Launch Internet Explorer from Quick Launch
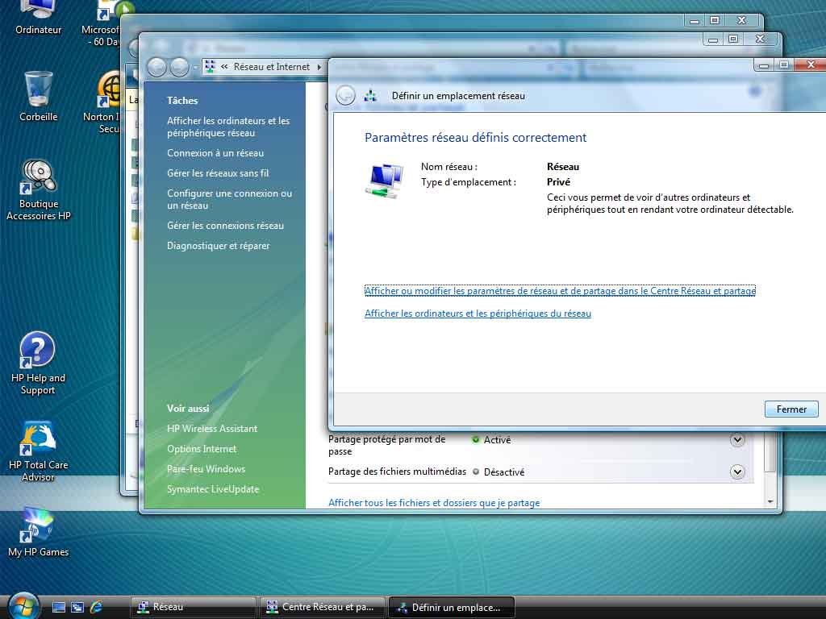The image size is (826, 619). pyautogui.click(x=97, y=607)
